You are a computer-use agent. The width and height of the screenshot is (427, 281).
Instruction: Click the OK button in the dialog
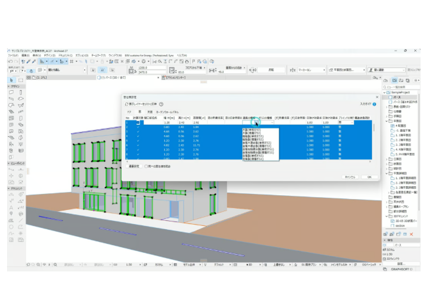click(369, 177)
